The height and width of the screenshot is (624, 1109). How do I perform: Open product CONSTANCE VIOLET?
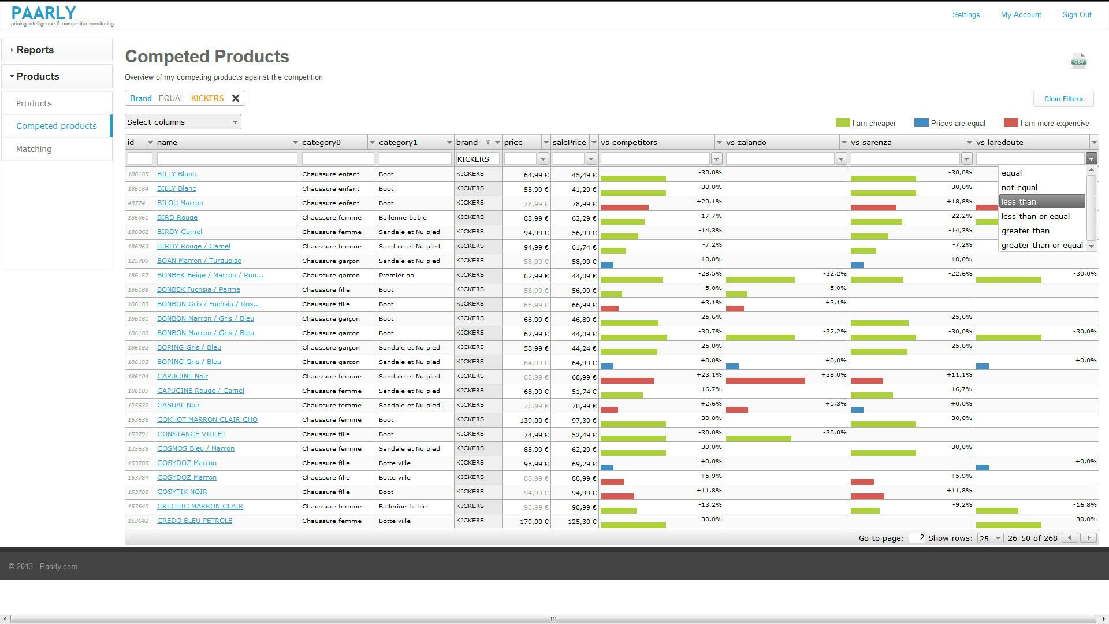[191, 434]
